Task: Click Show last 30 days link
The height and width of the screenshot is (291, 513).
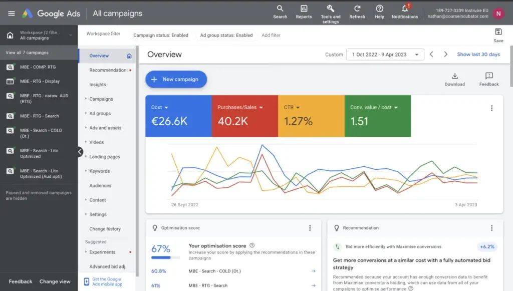Action: point(478,54)
